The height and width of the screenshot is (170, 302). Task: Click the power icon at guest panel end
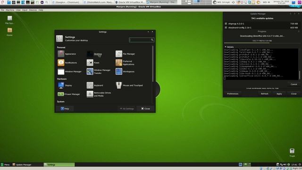(x=300, y=165)
